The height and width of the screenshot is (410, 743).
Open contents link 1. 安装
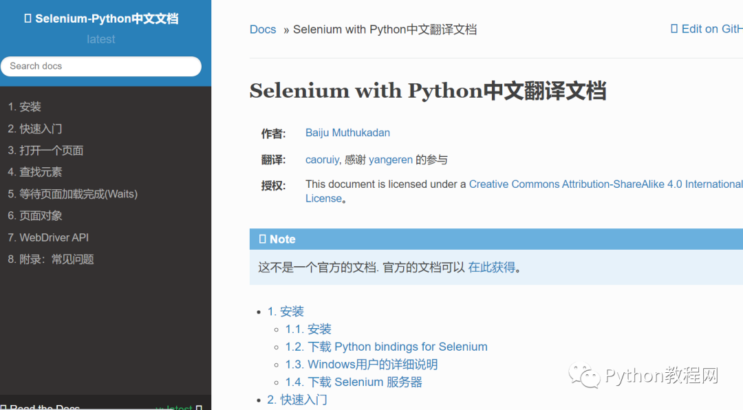click(286, 312)
